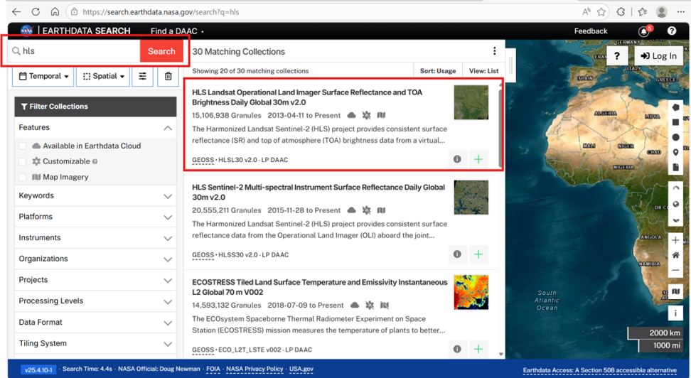Click the NASA logo
This screenshot has width=691, height=378.
[x=27, y=31]
